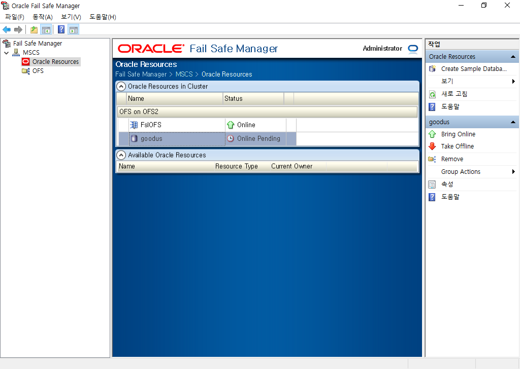
Task: Select the goodus row name
Action: [x=151, y=139]
